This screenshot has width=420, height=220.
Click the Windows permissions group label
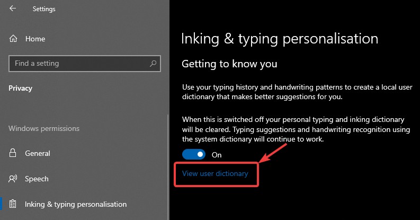tap(44, 128)
